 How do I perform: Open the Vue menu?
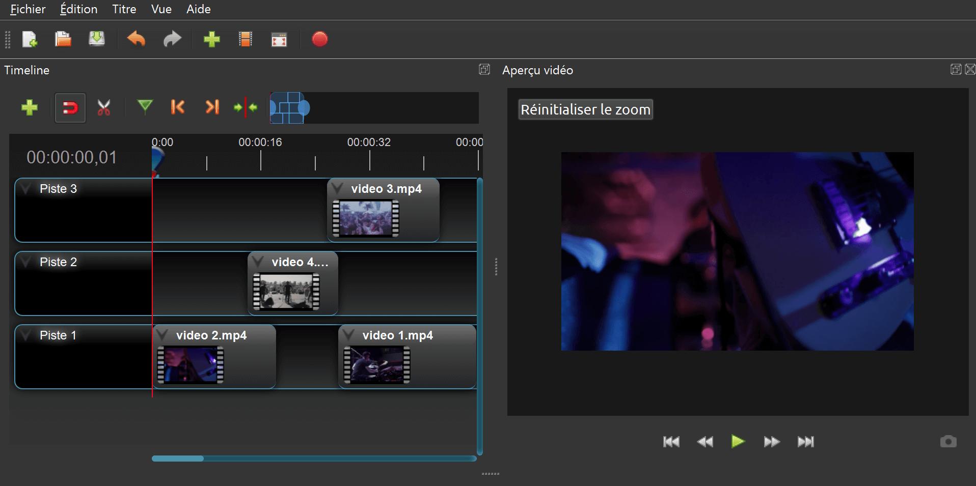[161, 9]
